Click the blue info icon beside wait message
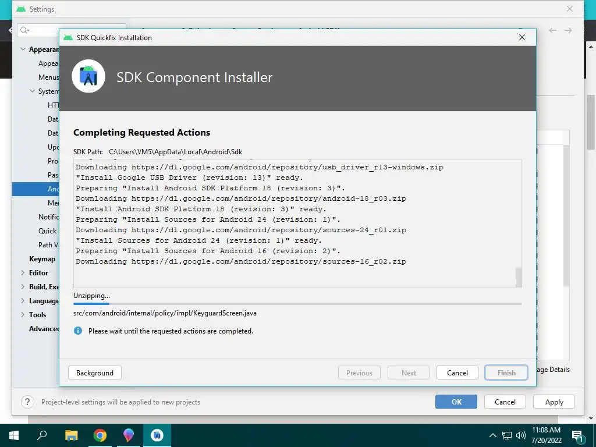The width and height of the screenshot is (596, 447). pyautogui.click(x=78, y=331)
